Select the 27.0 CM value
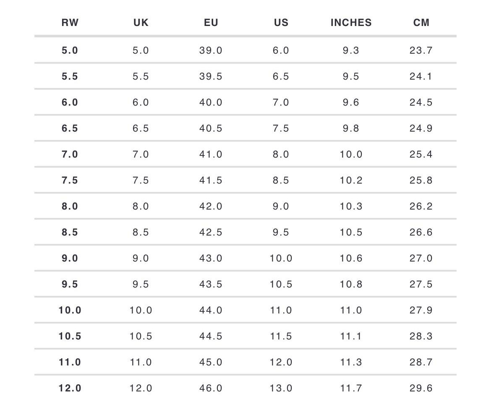The width and height of the screenshot is (491, 417). [421, 259]
